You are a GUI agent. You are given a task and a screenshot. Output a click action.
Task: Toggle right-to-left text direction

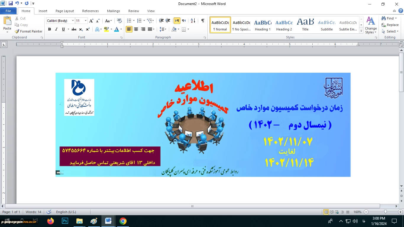(184, 21)
